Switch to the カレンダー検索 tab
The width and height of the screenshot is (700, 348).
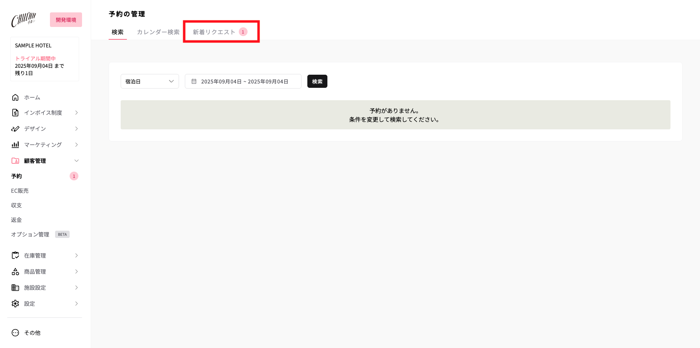point(158,32)
